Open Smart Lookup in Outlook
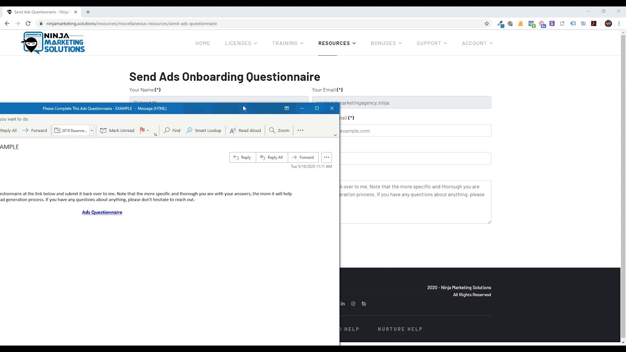The height and width of the screenshot is (352, 626). pyautogui.click(x=203, y=131)
